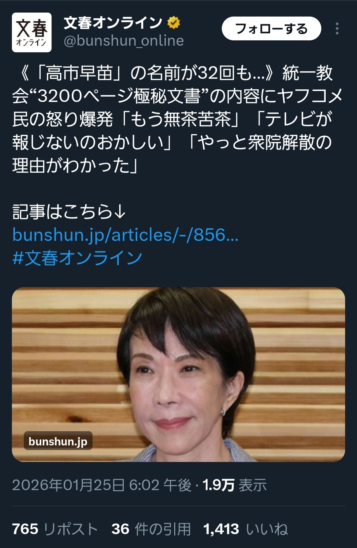Tap the #文春オンライン hashtag

click(77, 258)
